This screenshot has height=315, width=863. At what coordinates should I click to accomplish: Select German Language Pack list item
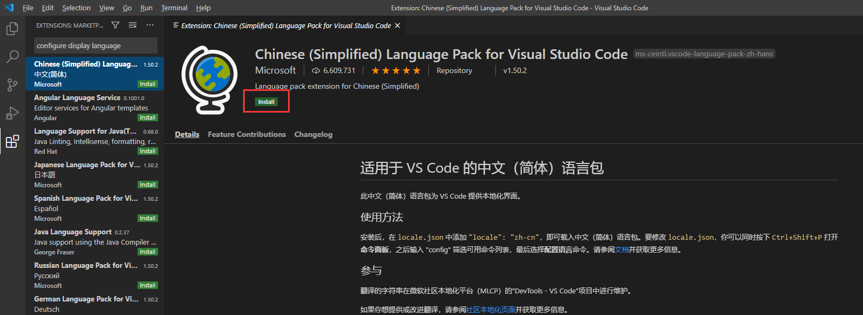coord(95,304)
